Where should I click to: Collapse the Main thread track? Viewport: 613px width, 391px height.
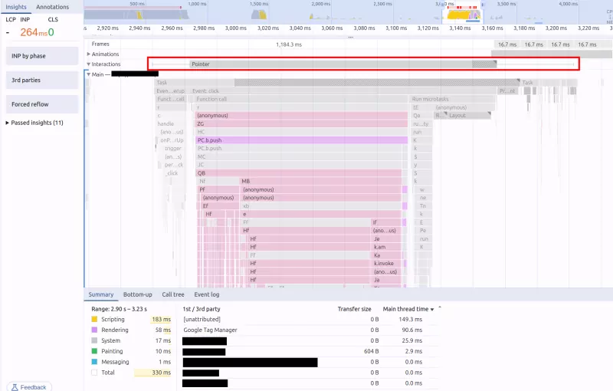88,74
